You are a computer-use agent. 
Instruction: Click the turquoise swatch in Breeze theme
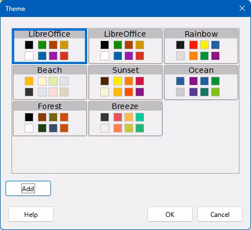click(x=140, y=117)
